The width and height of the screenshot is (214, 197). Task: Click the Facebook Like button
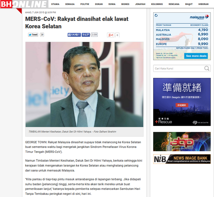tap(74, 35)
